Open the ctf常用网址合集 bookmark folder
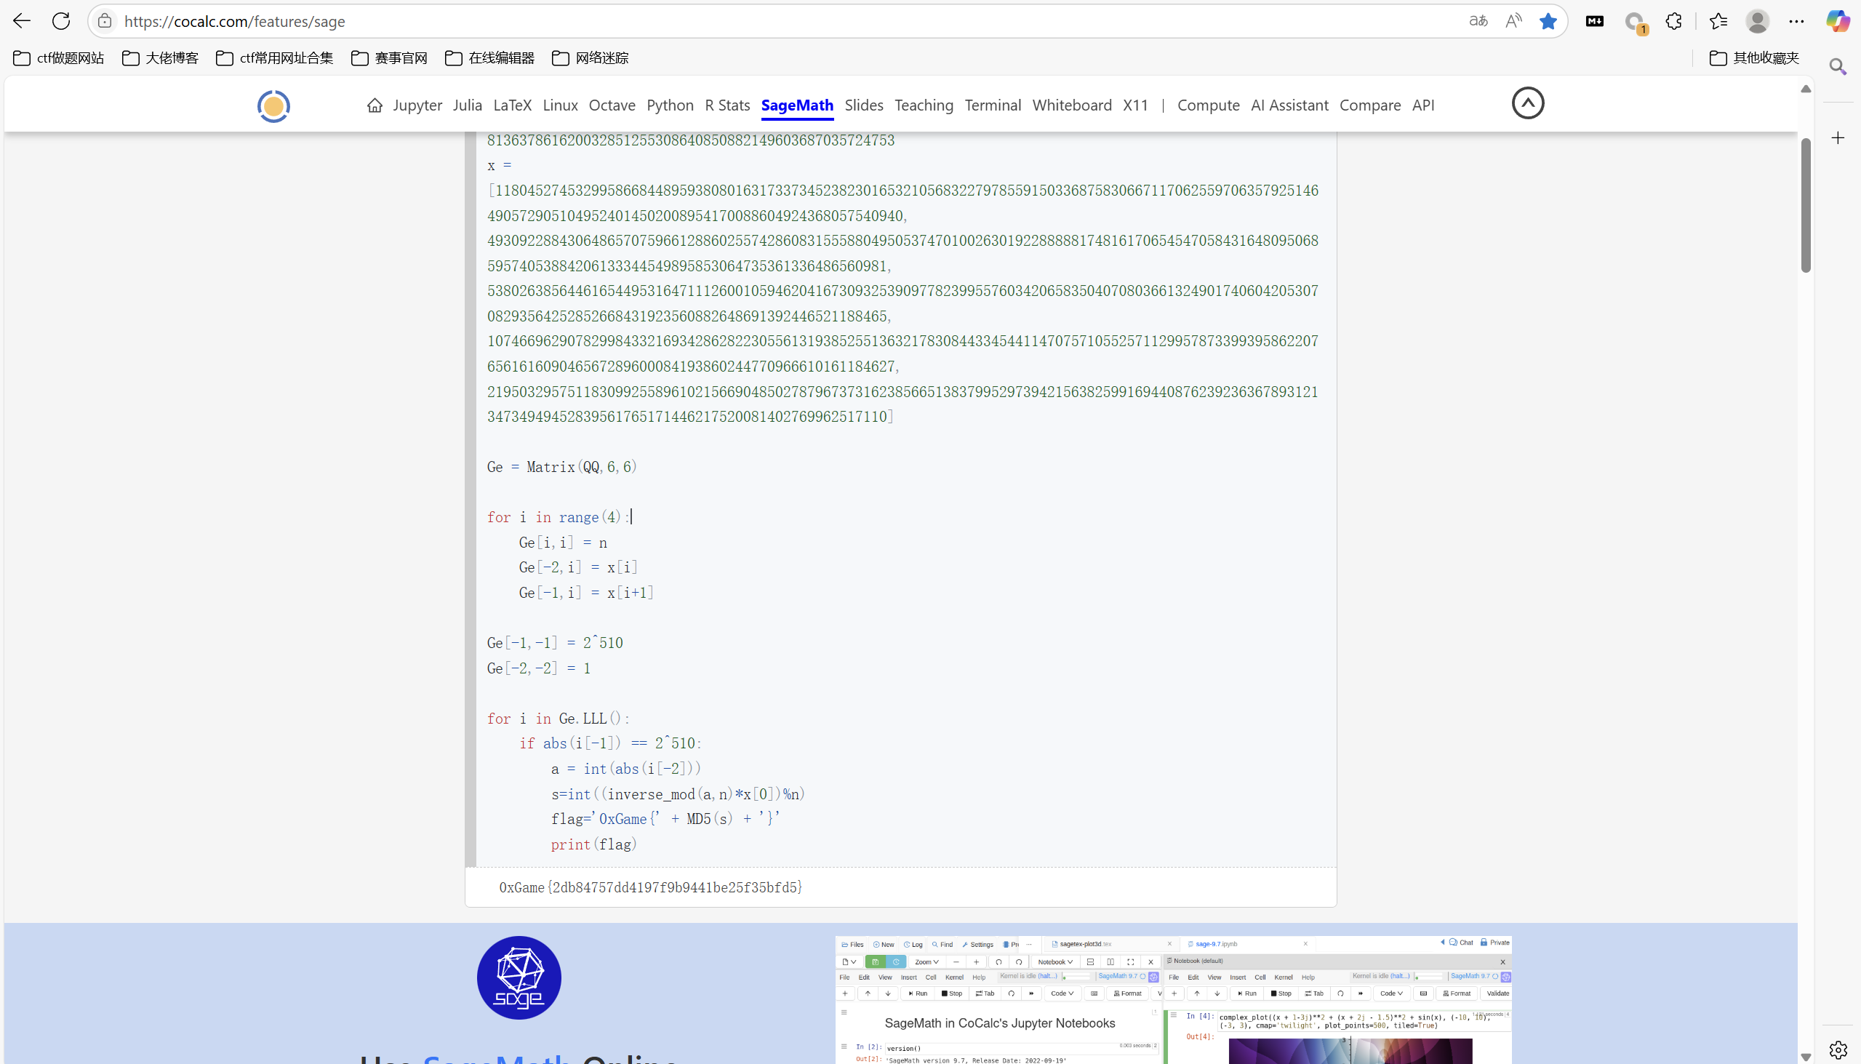This screenshot has width=1861, height=1064. click(275, 57)
